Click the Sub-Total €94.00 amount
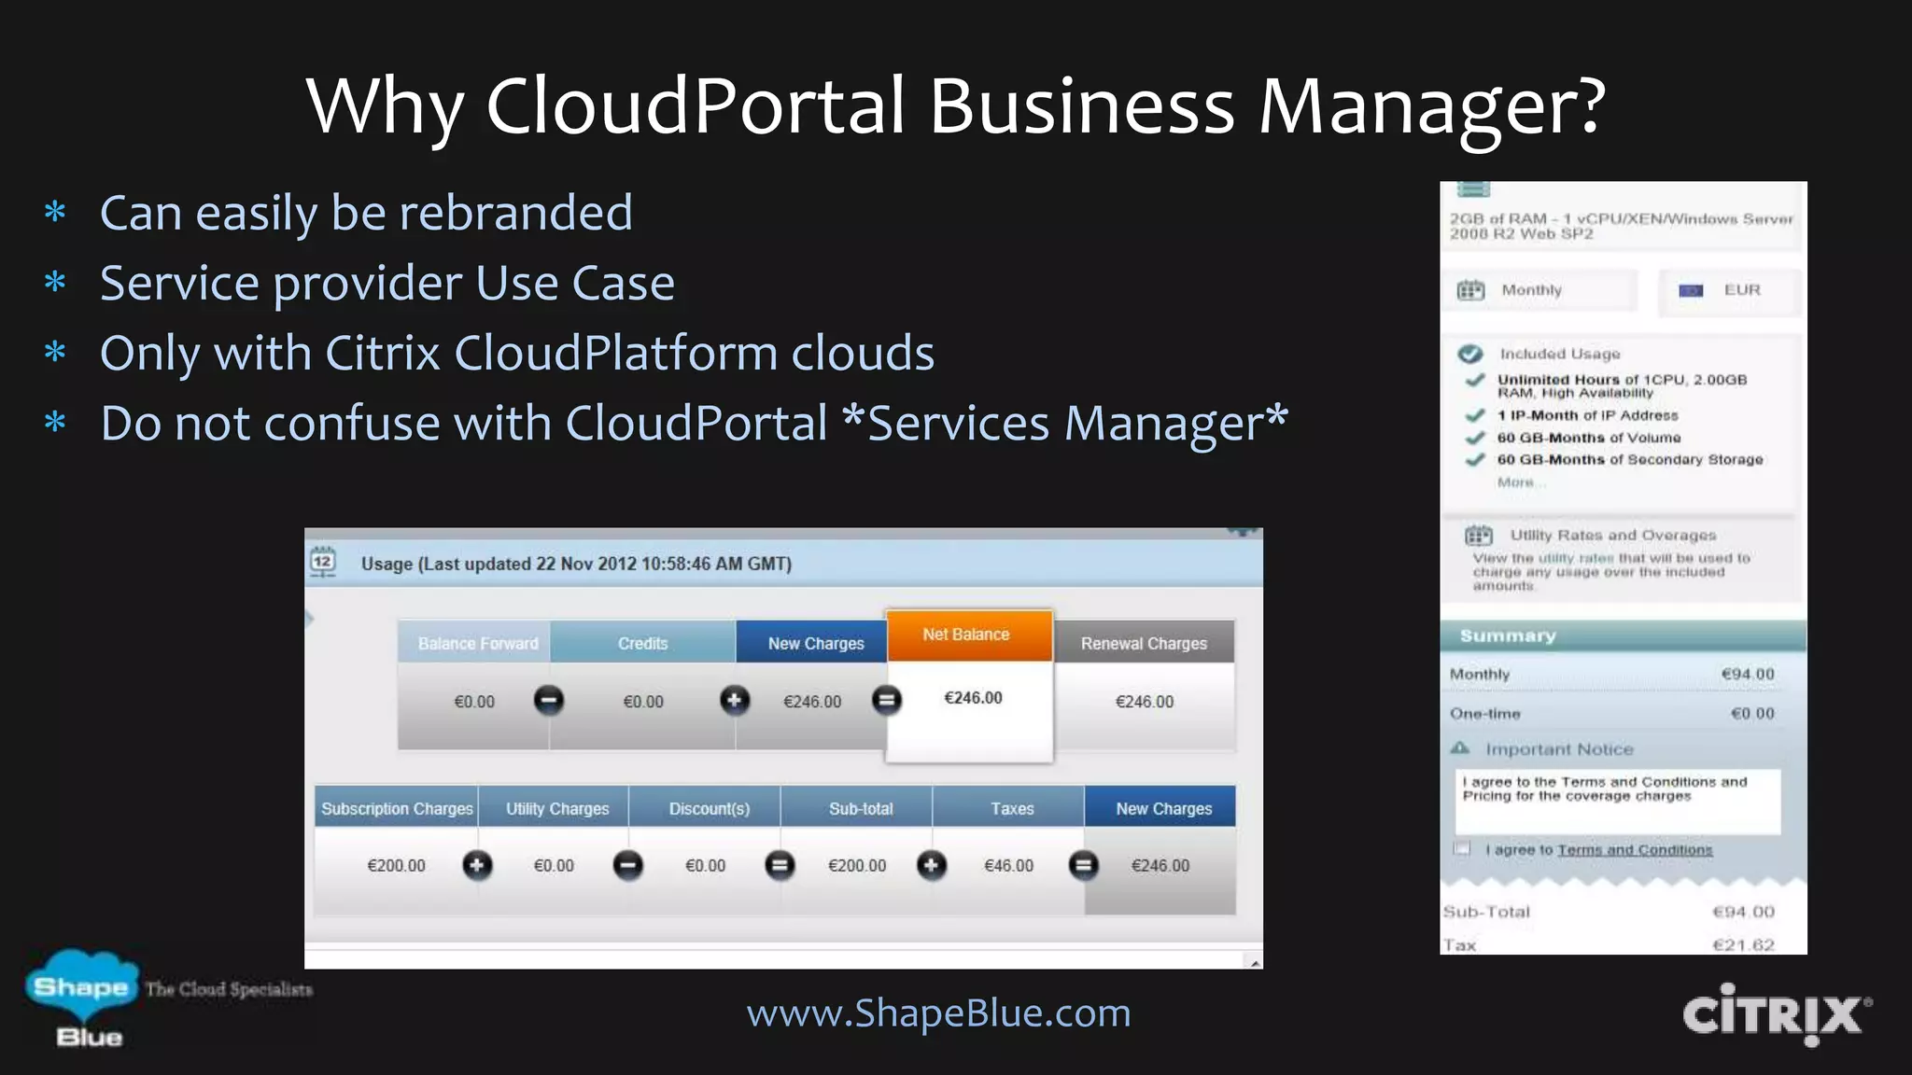This screenshot has width=1912, height=1075. click(x=1743, y=912)
